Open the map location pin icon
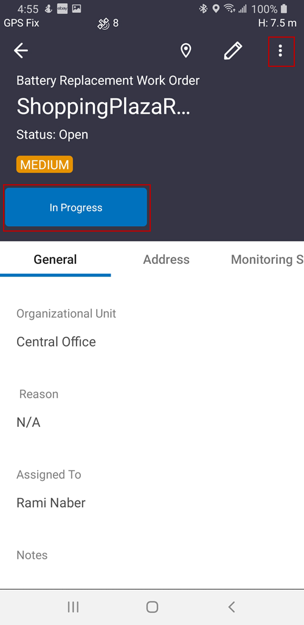The height and width of the screenshot is (625, 304). coord(185,51)
